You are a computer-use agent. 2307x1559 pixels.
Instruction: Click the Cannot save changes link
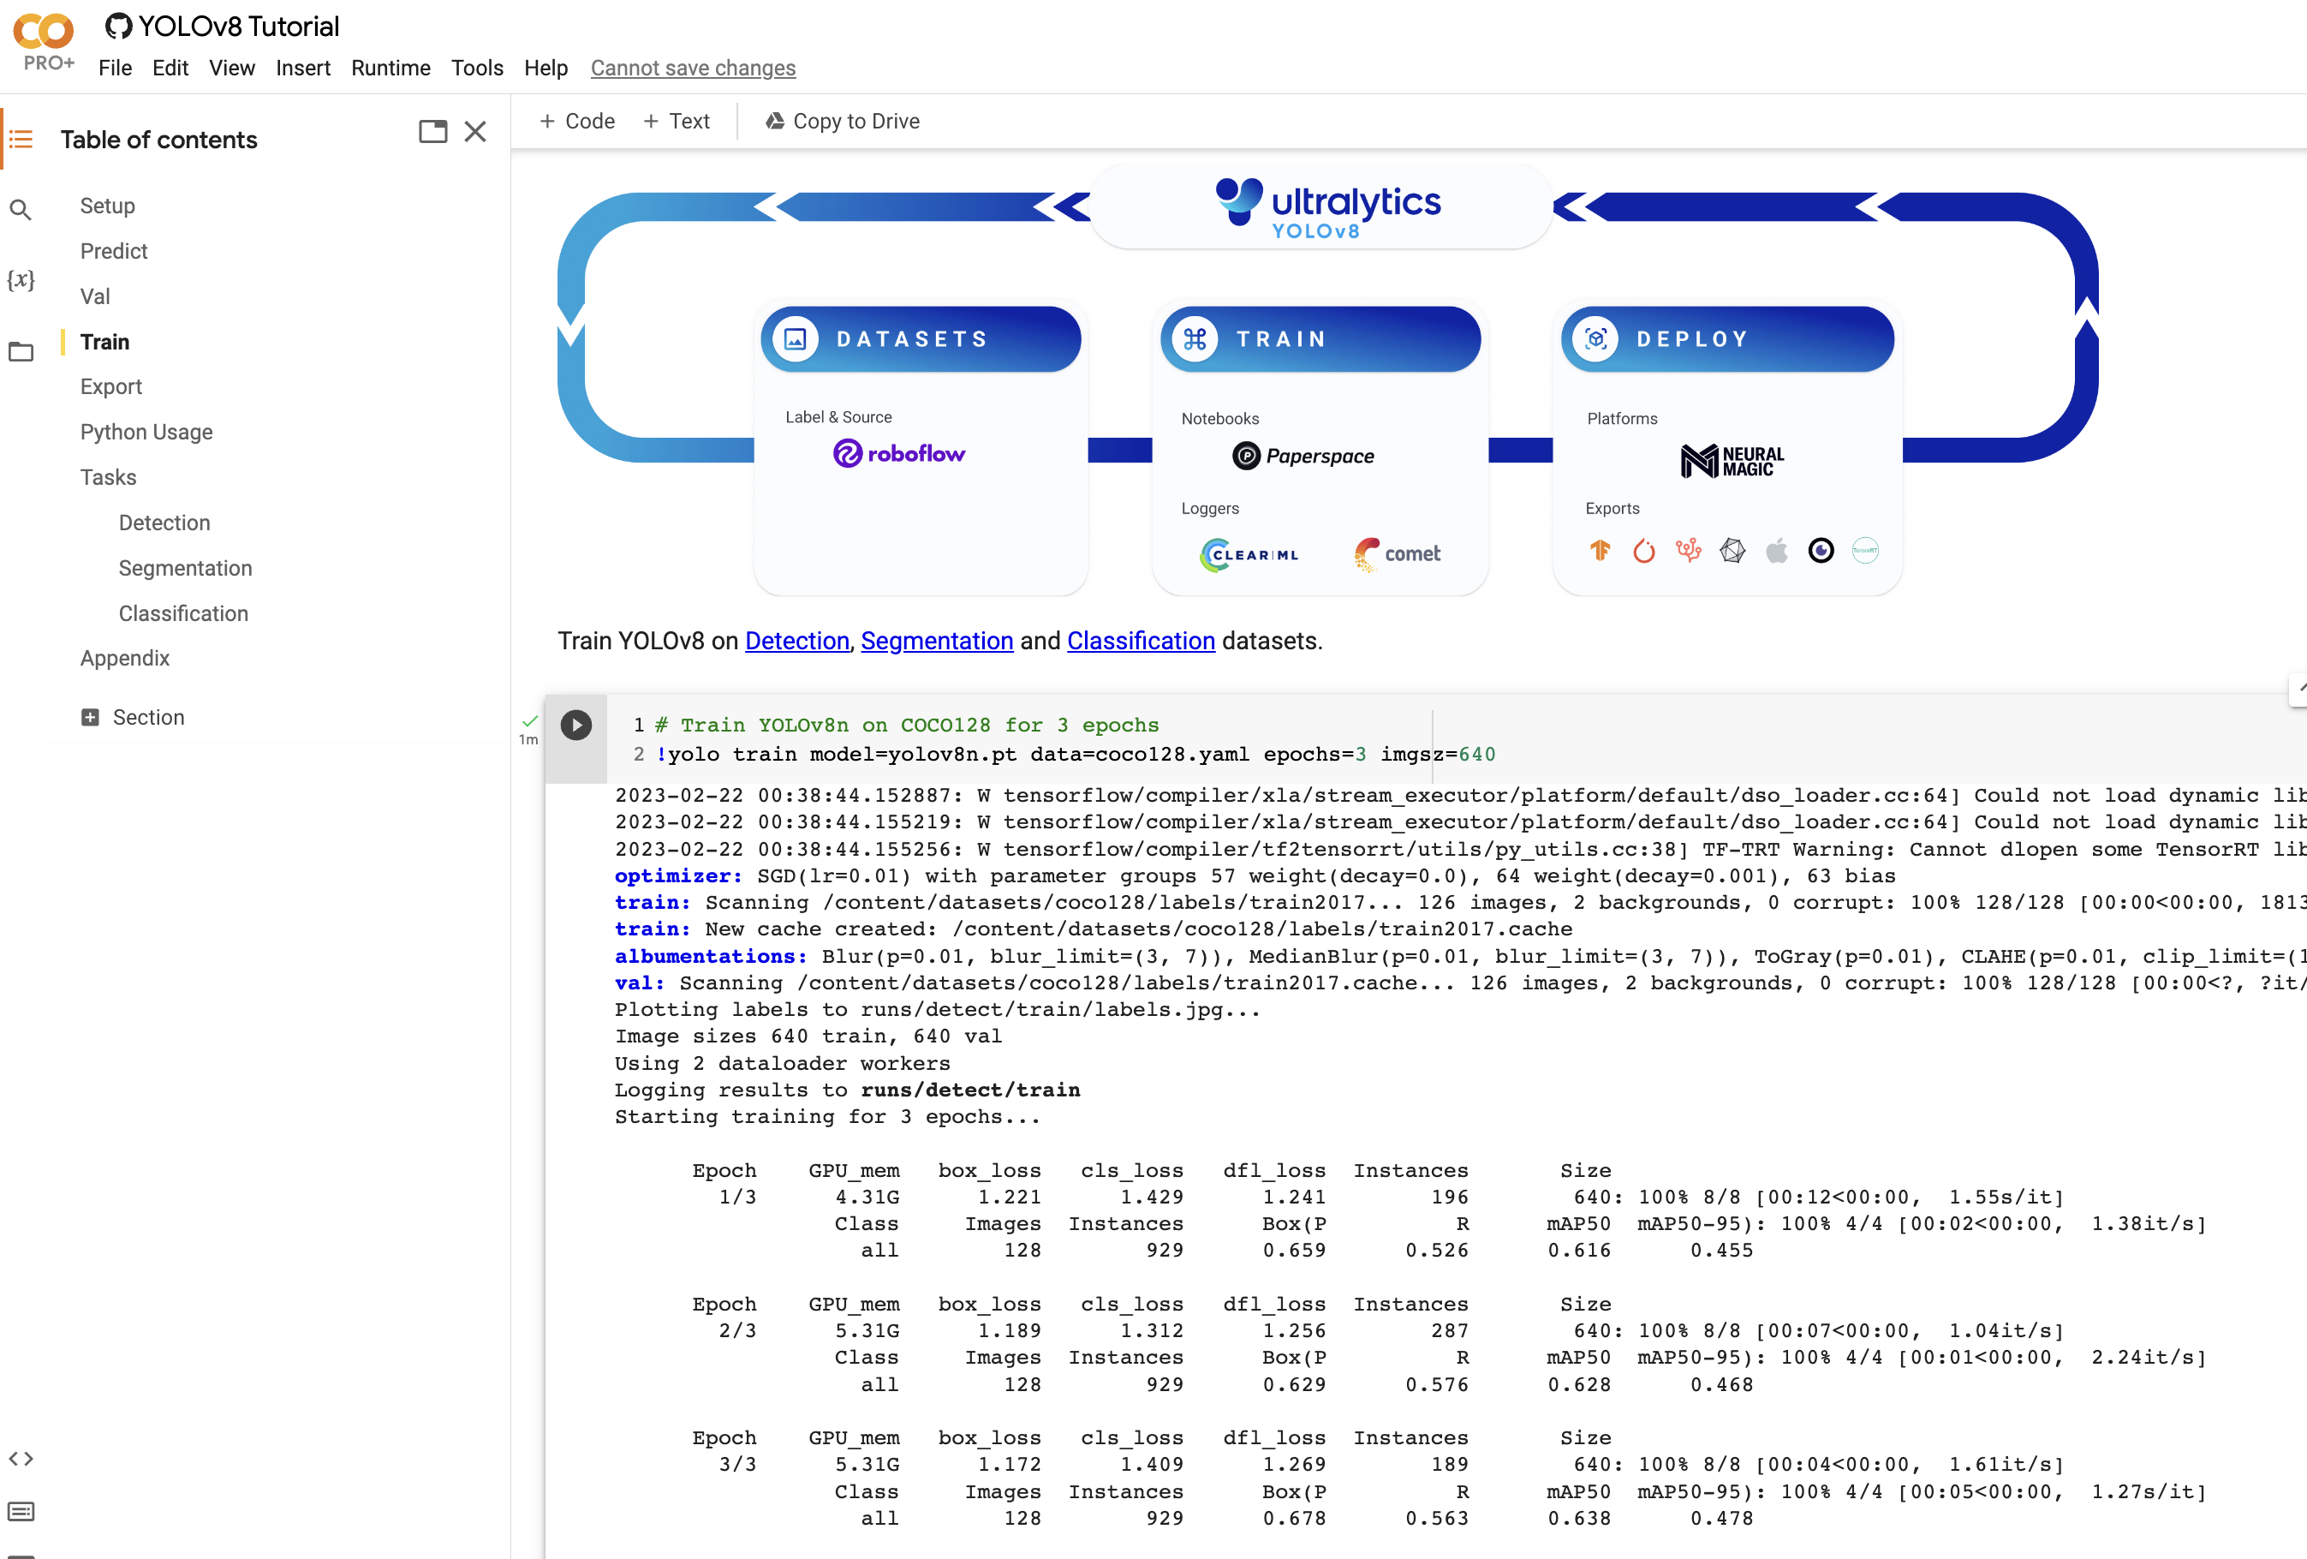tap(693, 68)
